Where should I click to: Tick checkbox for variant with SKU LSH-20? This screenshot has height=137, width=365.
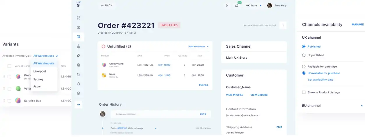pos(9,89)
